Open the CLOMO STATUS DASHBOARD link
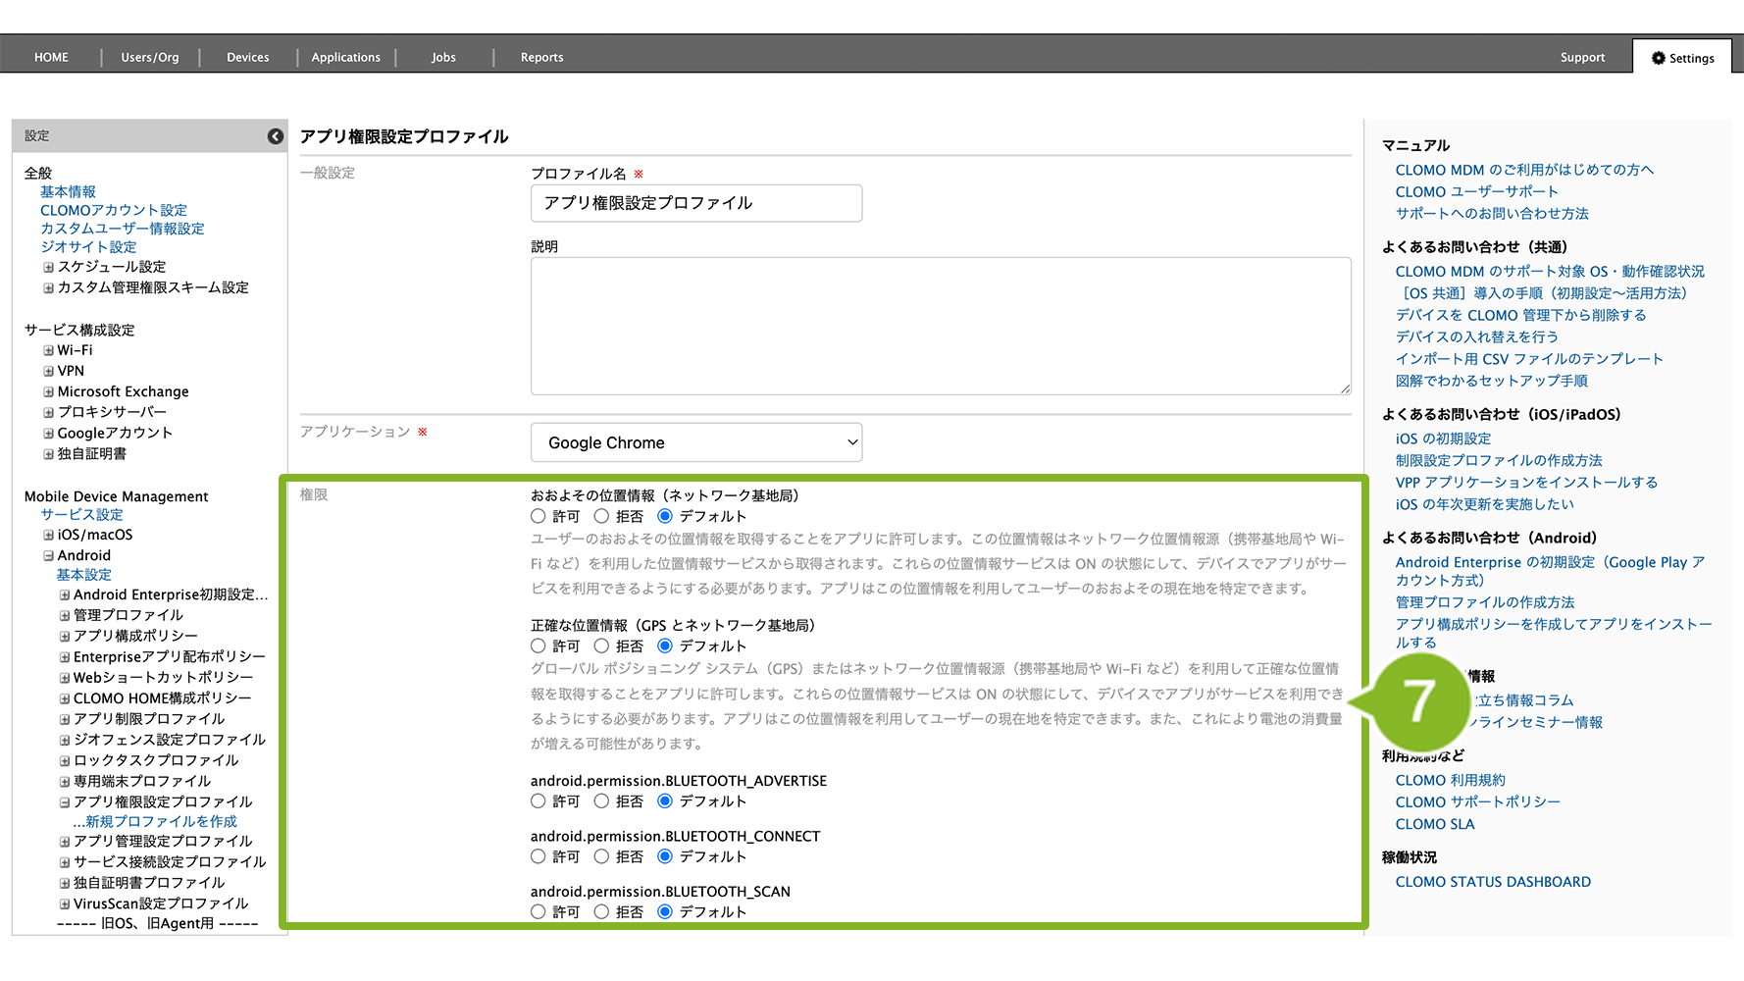This screenshot has width=1744, height=981. (x=1493, y=882)
